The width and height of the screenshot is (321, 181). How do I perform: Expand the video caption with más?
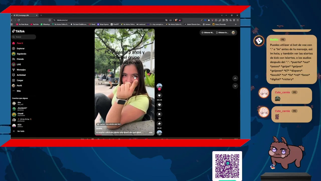coord(151,132)
